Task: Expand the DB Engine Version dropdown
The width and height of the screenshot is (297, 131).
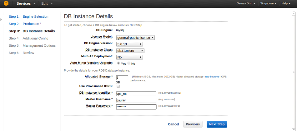Action: tap(129, 44)
